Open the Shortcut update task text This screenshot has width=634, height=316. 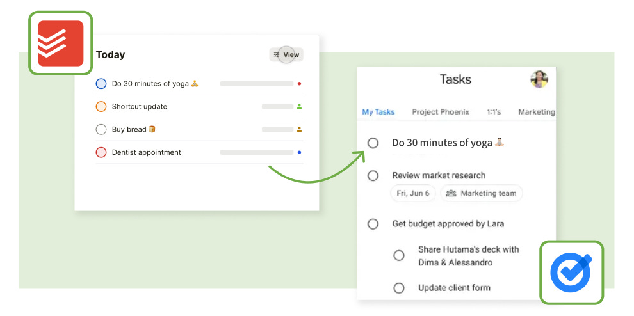140,107
